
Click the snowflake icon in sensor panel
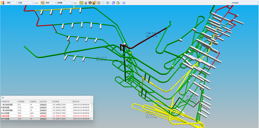(x=3, y=97)
